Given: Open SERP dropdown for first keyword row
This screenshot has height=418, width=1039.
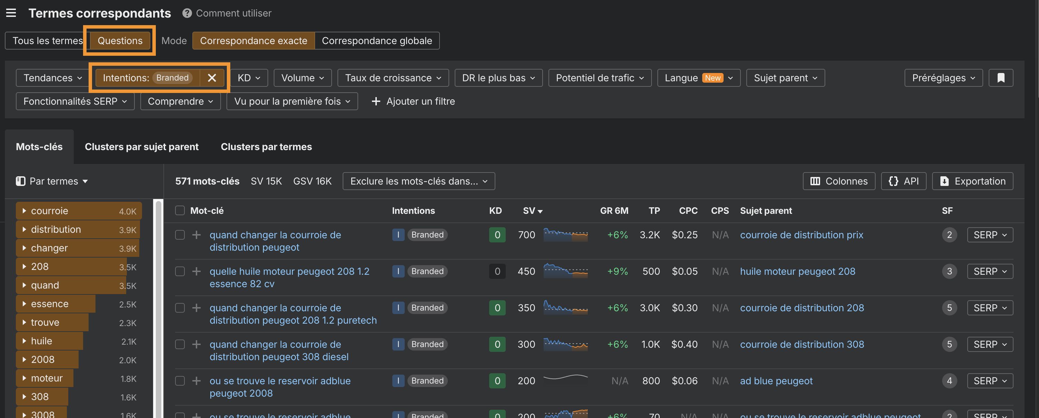Looking at the screenshot, I should [990, 235].
